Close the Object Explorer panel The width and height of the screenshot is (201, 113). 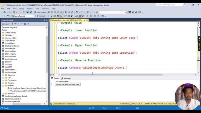coord(47,20)
